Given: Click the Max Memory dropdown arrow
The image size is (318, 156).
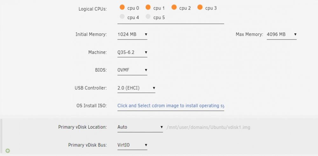Looking at the screenshot, I should tap(295, 34).
